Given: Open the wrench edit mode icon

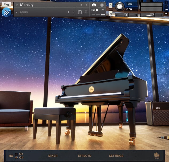Looking at the screenshot, I should pos(6,5).
